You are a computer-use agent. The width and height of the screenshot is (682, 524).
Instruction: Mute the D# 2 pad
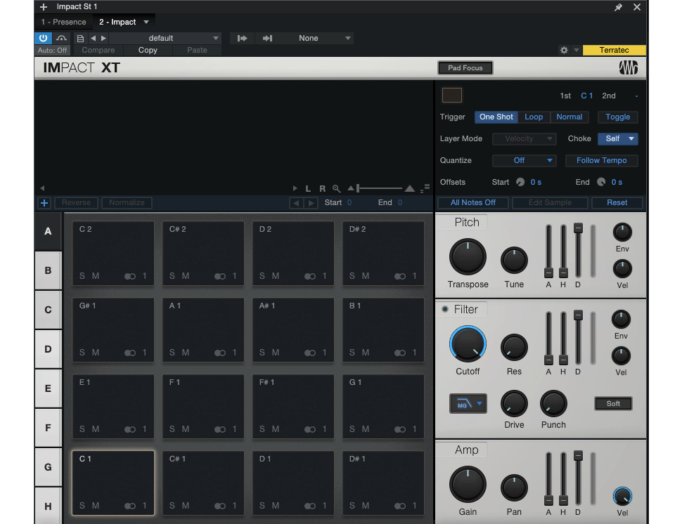pos(366,276)
